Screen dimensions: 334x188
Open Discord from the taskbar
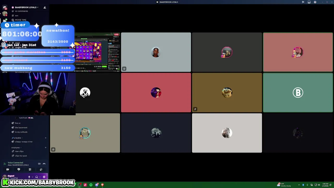tap(97, 185)
